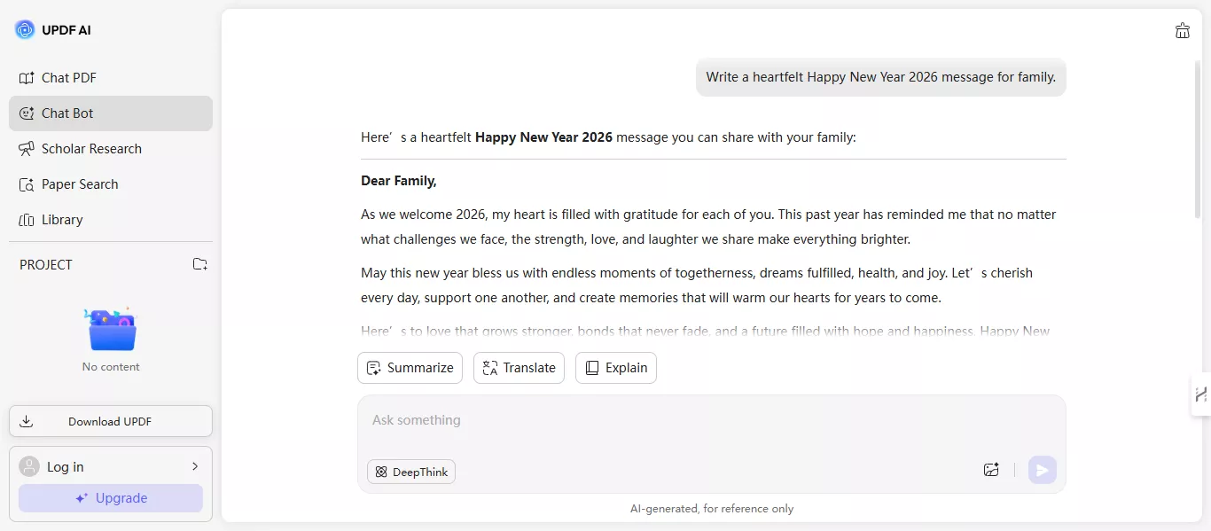
Task: Click the Summarize button
Action: [x=410, y=368]
